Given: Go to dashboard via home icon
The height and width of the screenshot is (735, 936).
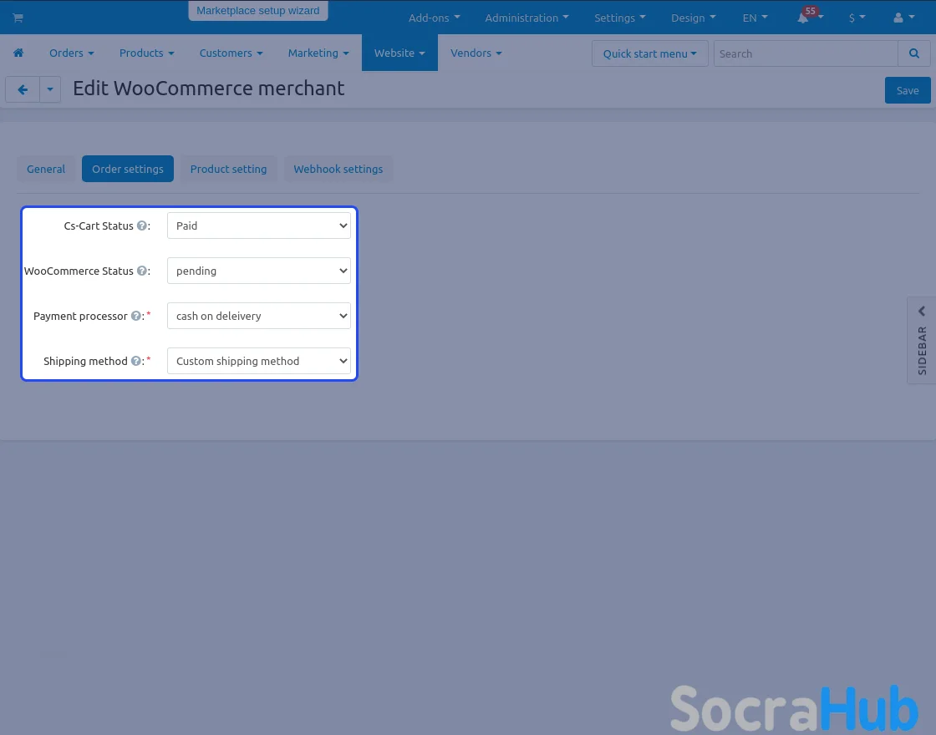Looking at the screenshot, I should tap(18, 53).
